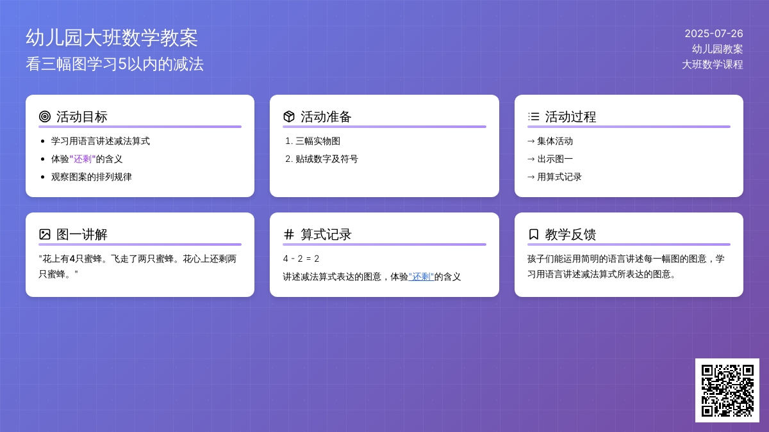Click the quote starting 花上有4只蜜蜂
769x432 pixels.
(x=138, y=266)
